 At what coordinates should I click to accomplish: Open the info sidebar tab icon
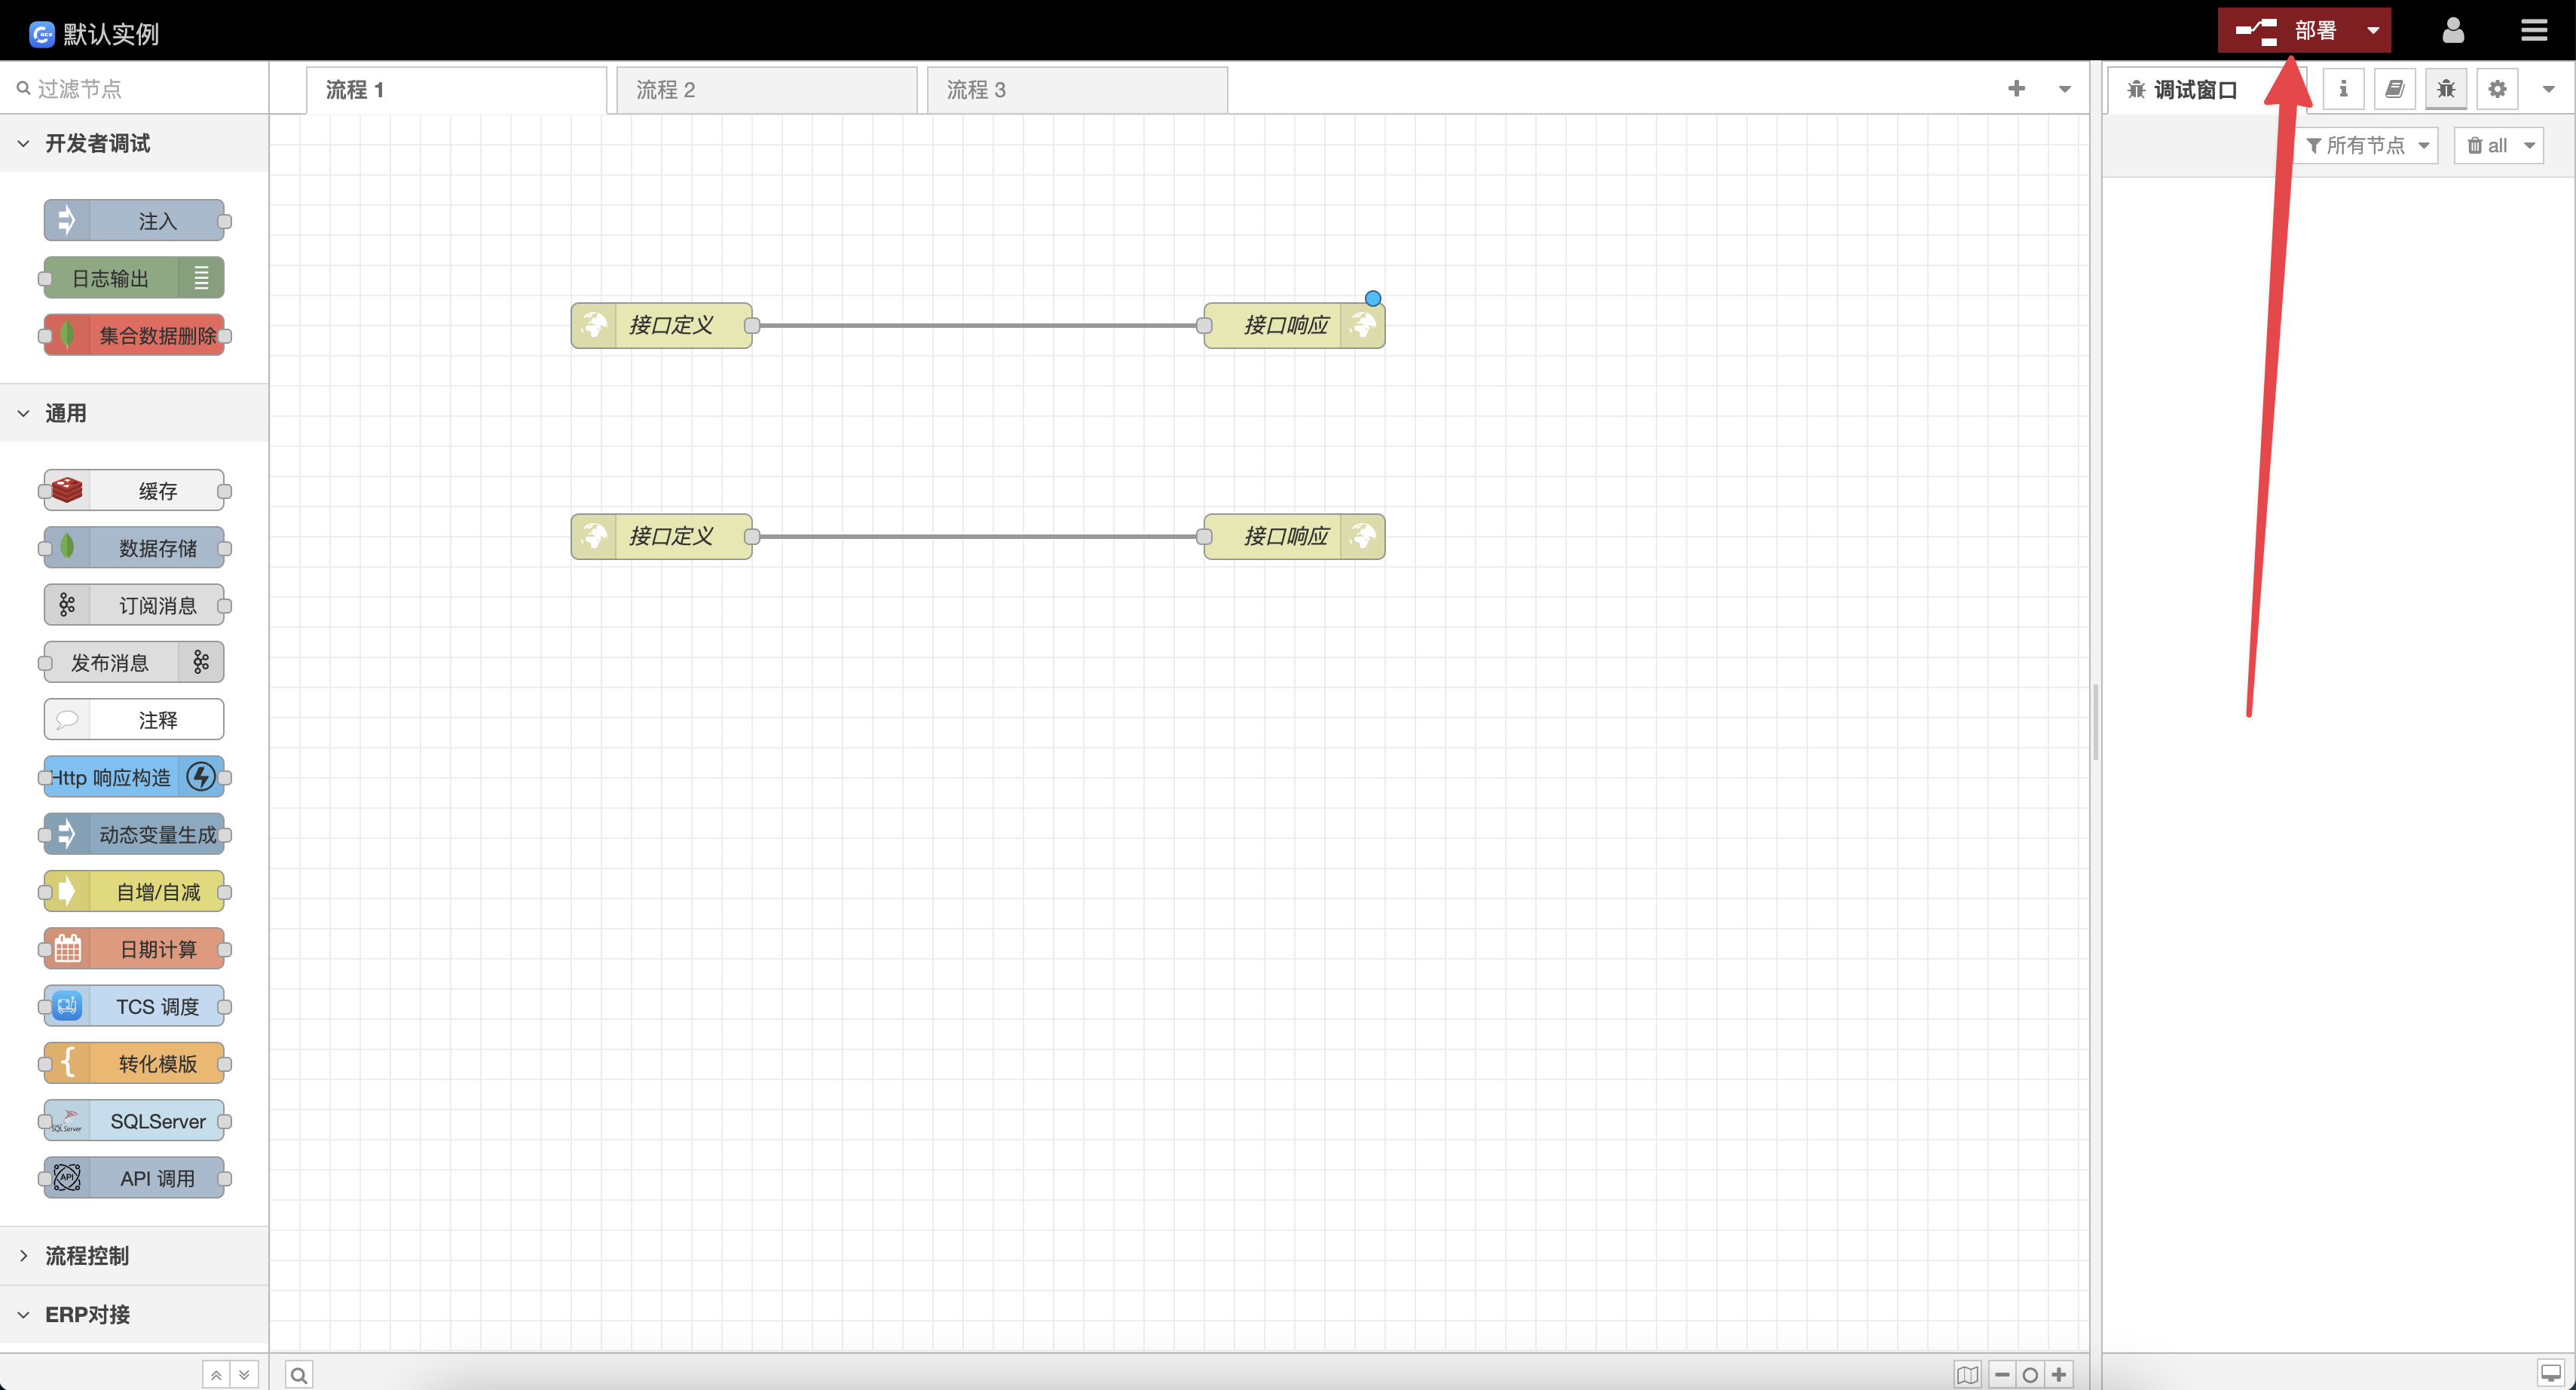pos(2343,89)
